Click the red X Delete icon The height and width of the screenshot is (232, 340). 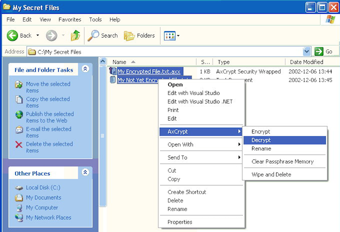coord(19,144)
